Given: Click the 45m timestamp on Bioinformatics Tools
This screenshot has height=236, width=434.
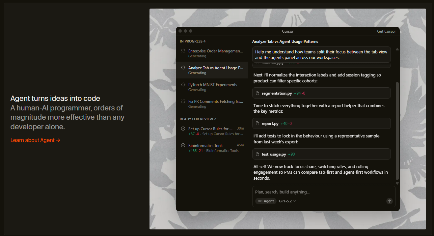Looking at the screenshot, I should (x=240, y=145).
